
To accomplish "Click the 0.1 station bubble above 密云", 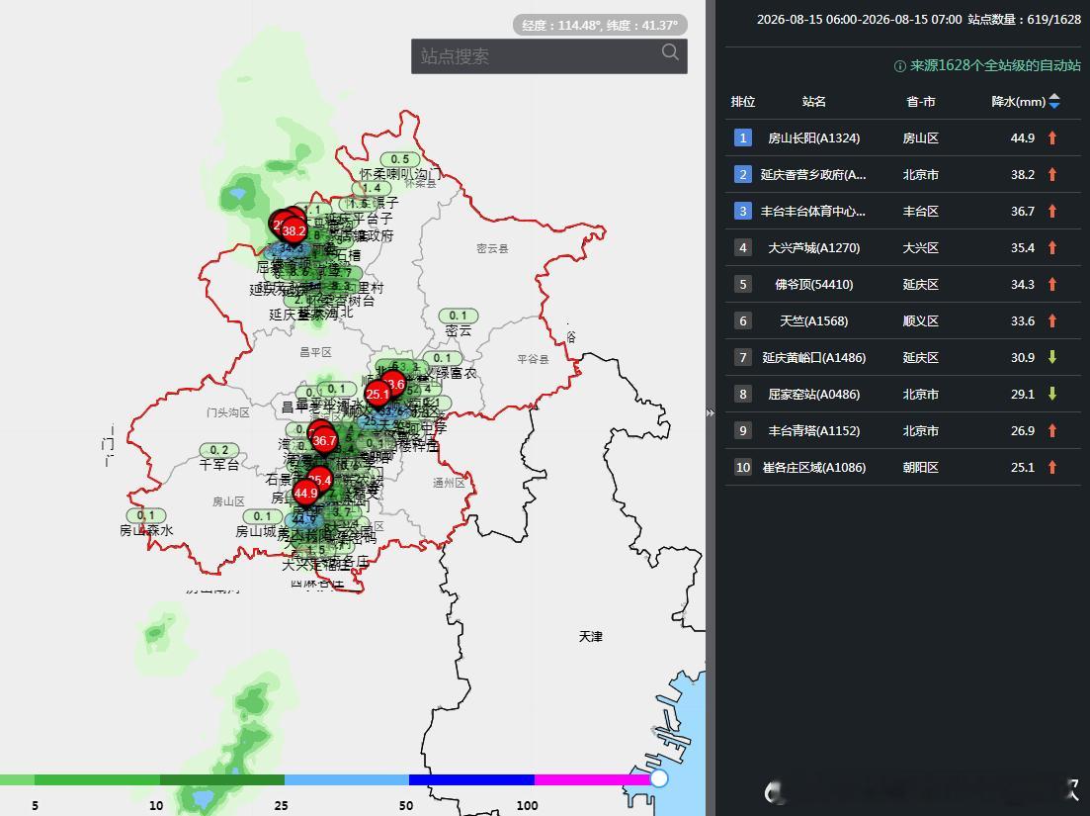I will (459, 316).
